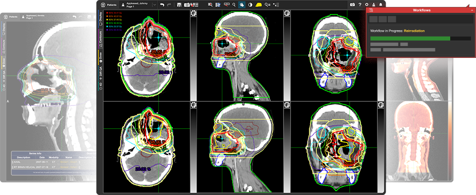Click the grayscale bar beside the top sagittal view

[287, 58]
